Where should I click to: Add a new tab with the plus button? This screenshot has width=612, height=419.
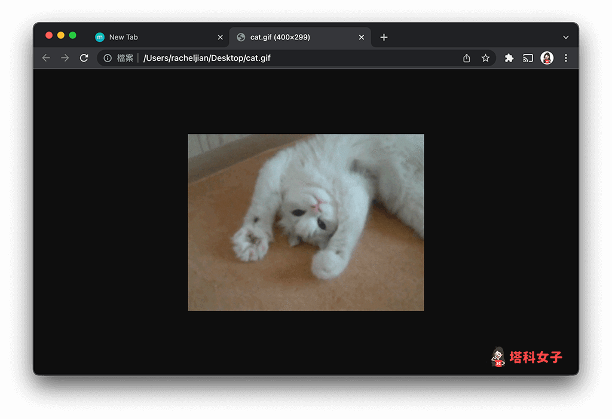coord(384,37)
